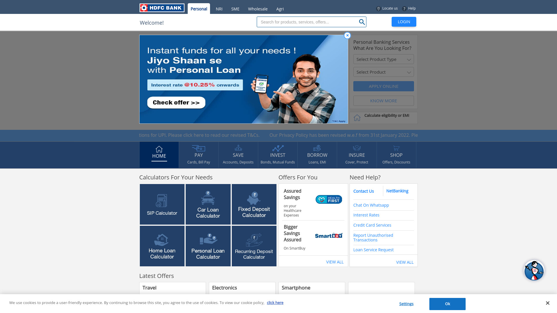Click the product search input field
Image resolution: width=557 pixels, height=313 pixels.
coord(308,22)
